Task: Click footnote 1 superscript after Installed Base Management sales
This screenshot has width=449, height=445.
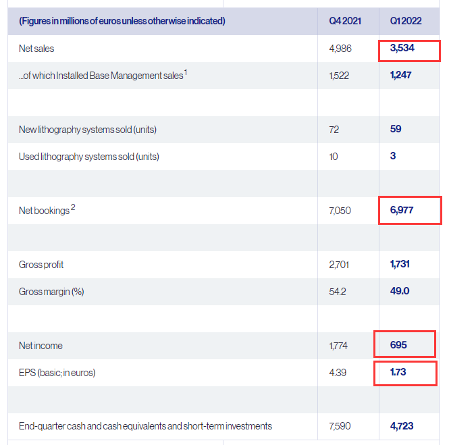Action: click(186, 73)
